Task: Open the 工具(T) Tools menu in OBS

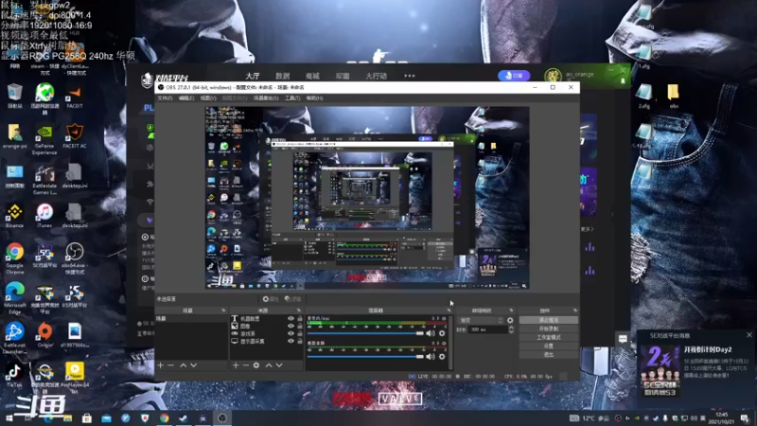Action: pyautogui.click(x=291, y=98)
